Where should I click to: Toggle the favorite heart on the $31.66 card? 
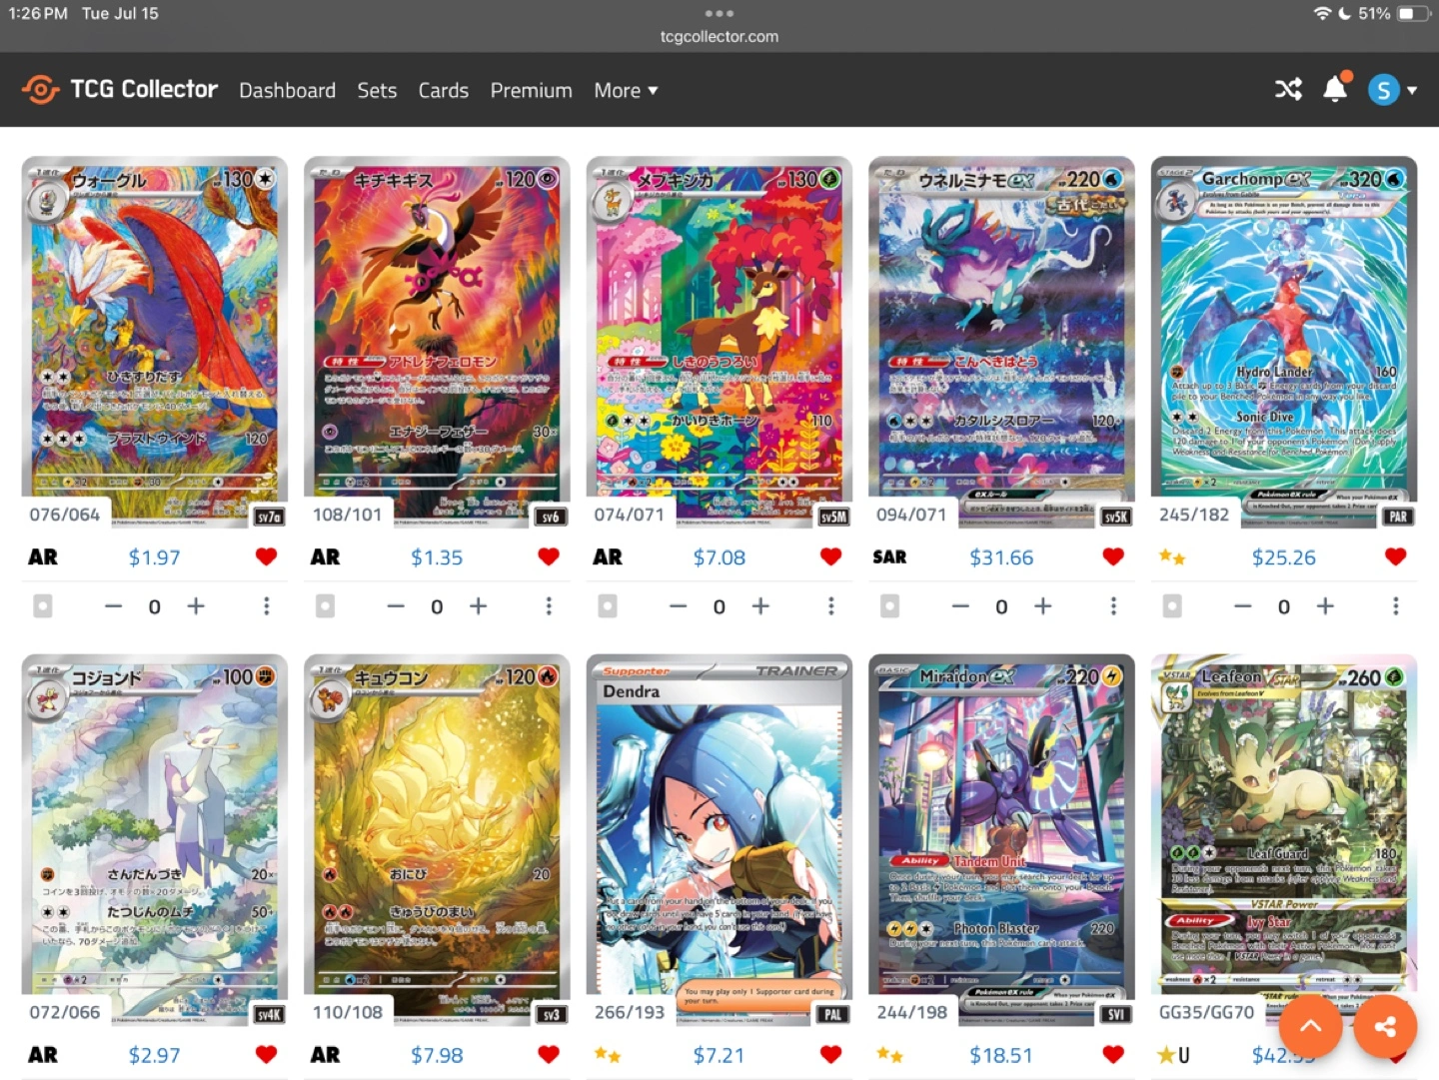pos(1113,556)
